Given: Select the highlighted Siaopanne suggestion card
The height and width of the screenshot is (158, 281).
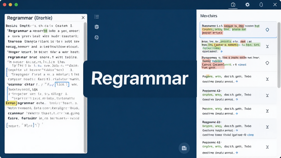Looking at the screenshot, I should tap(238, 30).
